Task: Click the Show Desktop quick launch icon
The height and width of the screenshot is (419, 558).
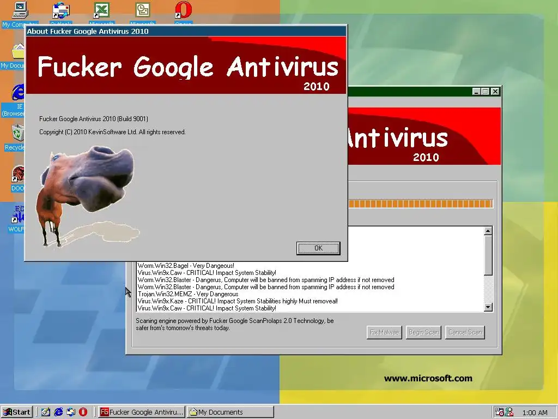Action: pos(45,412)
